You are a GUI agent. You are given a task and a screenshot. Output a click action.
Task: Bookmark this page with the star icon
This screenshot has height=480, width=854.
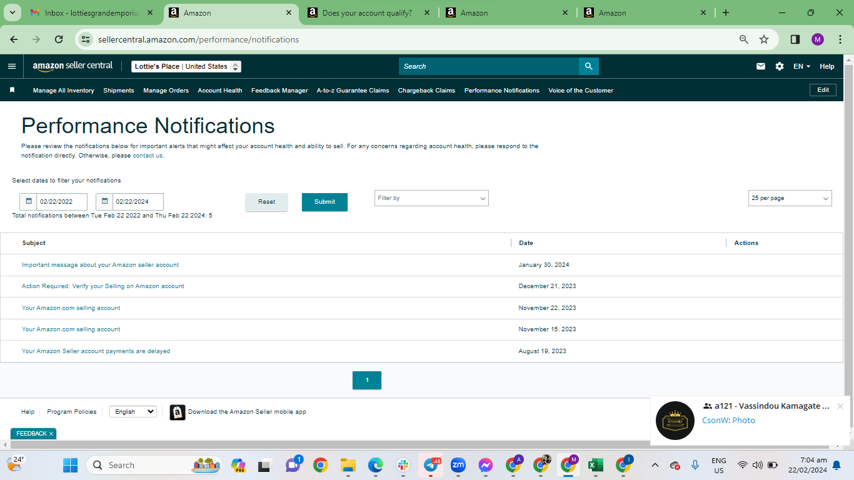click(764, 39)
